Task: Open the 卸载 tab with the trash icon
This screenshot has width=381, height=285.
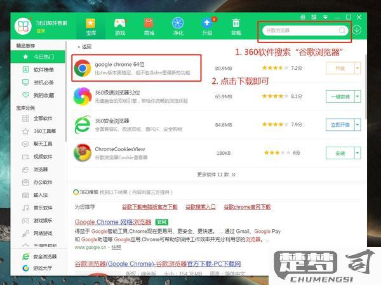Action: pyautogui.click(x=236, y=27)
